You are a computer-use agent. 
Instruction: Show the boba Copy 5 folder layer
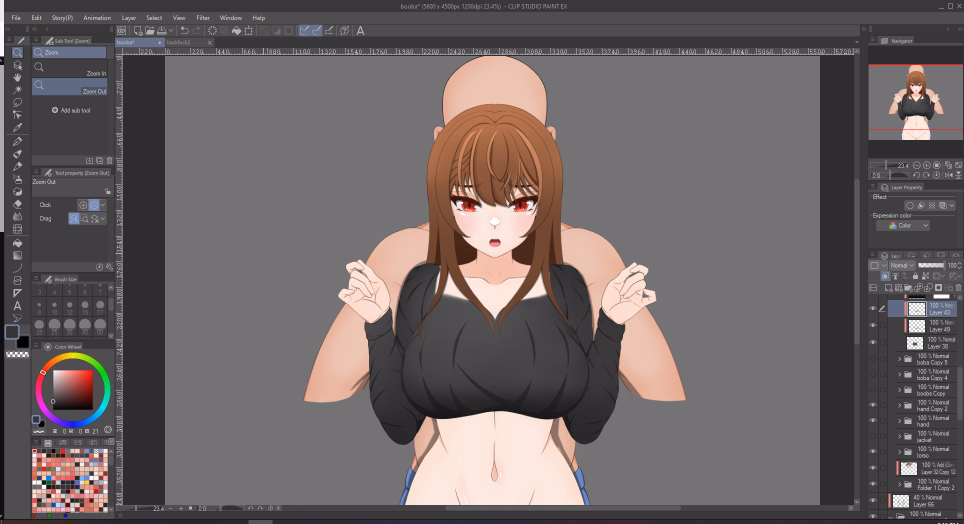(873, 359)
